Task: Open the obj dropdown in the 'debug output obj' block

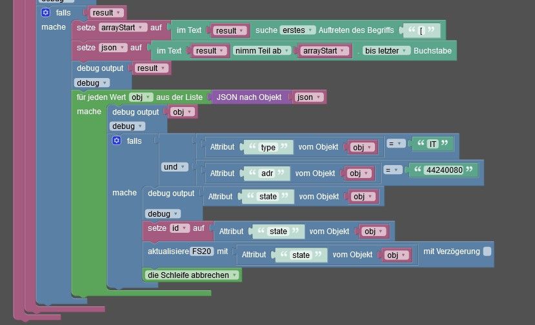Action: (x=182, y=112)
